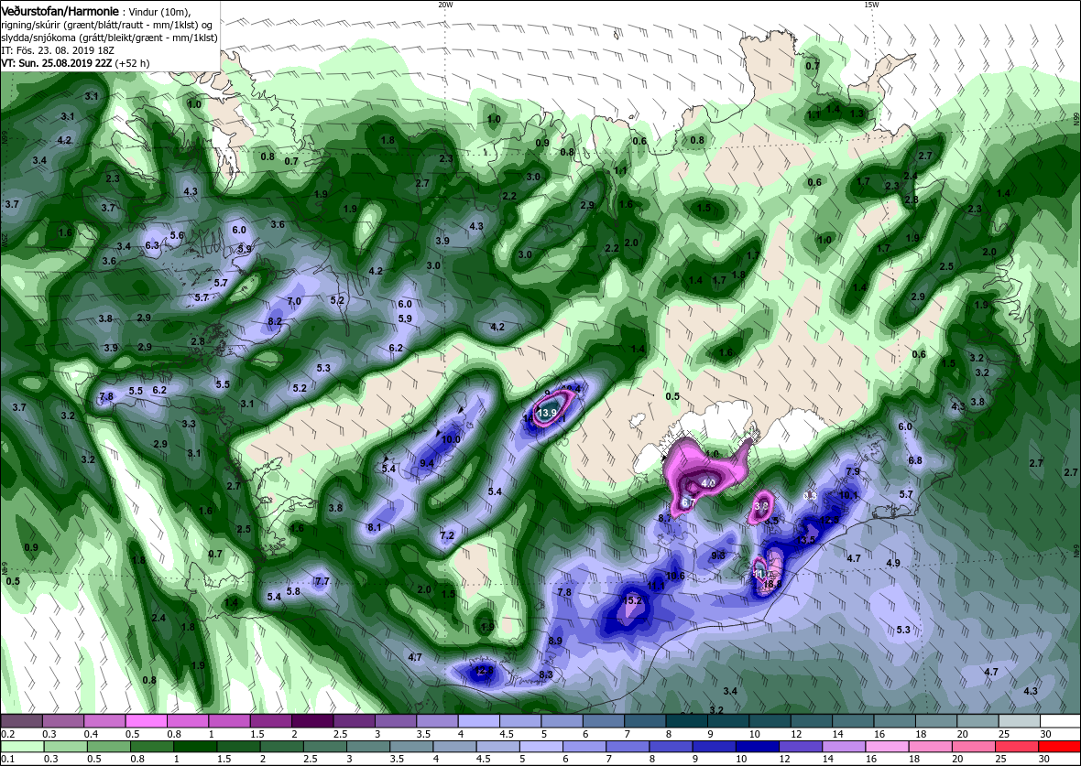Click the 13.9 precipitation value
The image size is (1081, 766).
[x=547, y=414]
